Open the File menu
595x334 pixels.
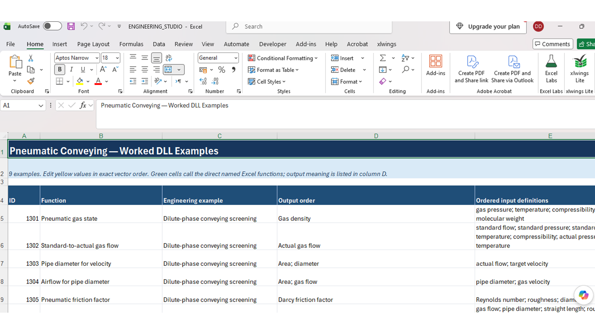tap(10, 44)
